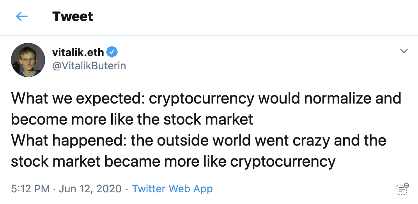Screen dimensions: 418x204
Task: Click the blue back arrow
Action: (22, 16)
